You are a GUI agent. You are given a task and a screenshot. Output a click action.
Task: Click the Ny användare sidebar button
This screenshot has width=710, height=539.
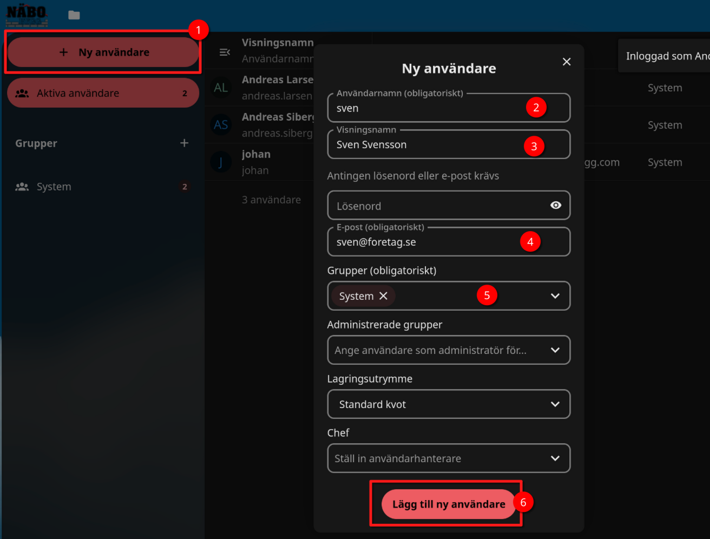103,52
